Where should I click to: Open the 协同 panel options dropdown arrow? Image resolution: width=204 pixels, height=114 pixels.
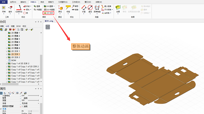36,22
